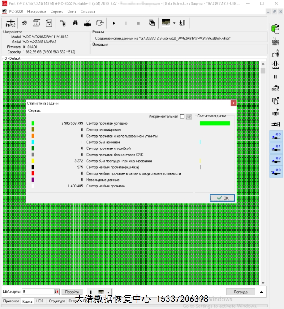This screenshot has width=284, height=309.
Task: Click the RESET icon in right sidebar
Action: tap(275, 41)
